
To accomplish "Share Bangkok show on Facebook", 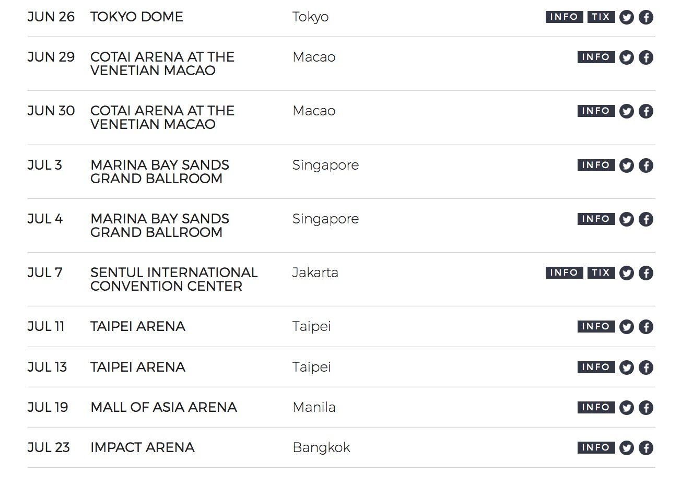I will [x=646, y=448].
